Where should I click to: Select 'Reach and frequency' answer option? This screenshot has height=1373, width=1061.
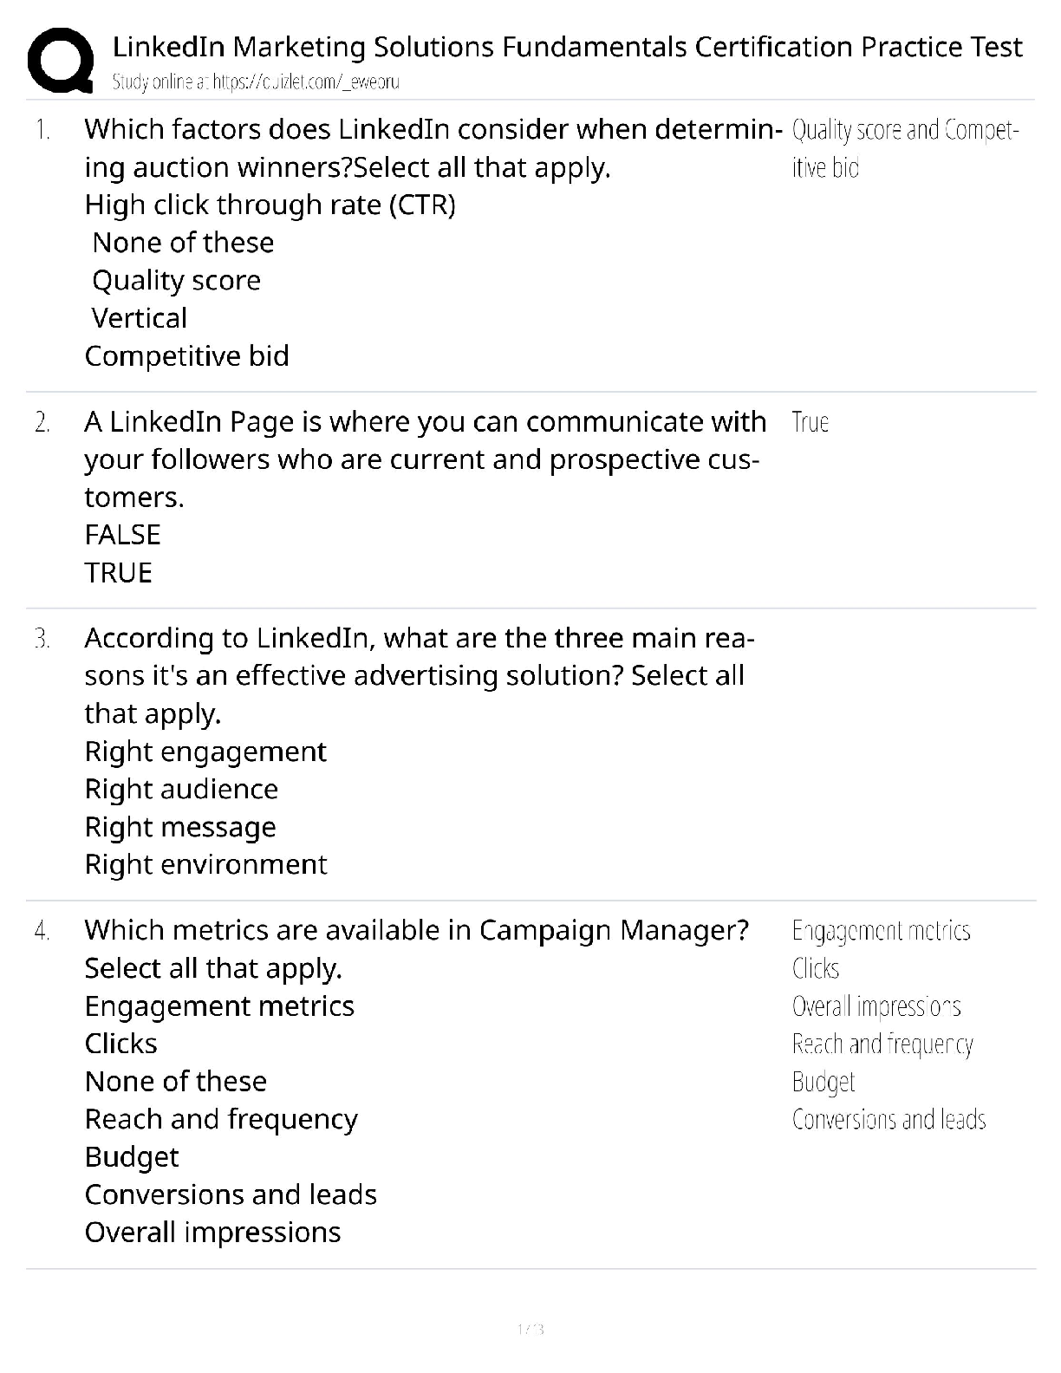pyautogui.click(x=221, y=1119)
